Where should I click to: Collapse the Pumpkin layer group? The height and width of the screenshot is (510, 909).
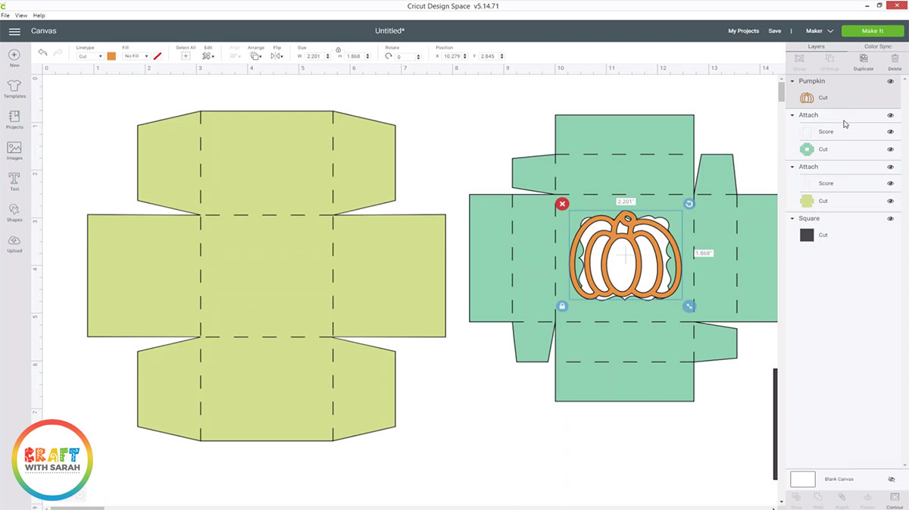[x=792, y=81]
